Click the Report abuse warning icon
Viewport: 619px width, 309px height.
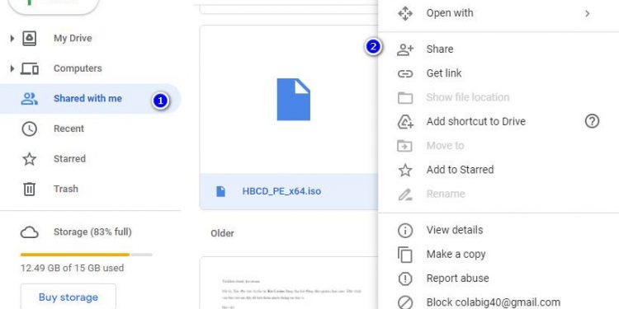pos(405,279)
